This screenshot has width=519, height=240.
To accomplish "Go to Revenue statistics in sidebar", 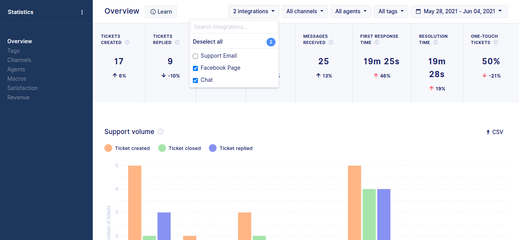I will [x=18, y=97].
